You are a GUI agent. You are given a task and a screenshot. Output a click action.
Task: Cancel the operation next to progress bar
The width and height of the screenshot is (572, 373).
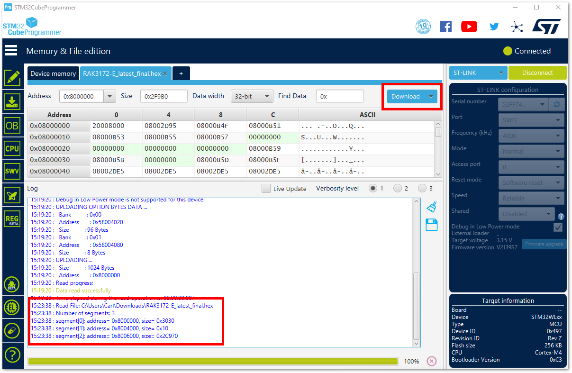click(431, 361)
